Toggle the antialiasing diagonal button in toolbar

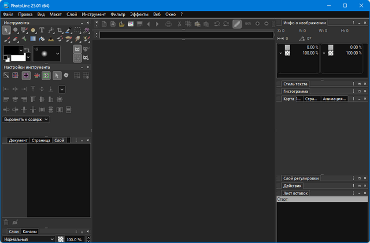tap(237, 24)
